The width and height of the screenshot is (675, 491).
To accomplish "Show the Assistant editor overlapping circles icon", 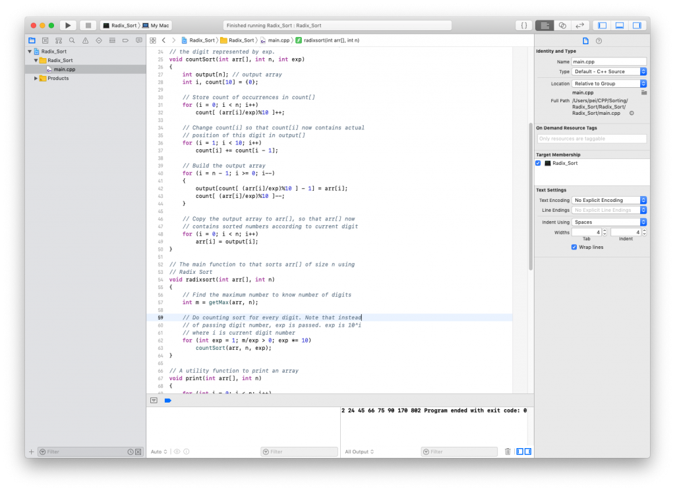I will pyautogui.click(x=562, y=25).
